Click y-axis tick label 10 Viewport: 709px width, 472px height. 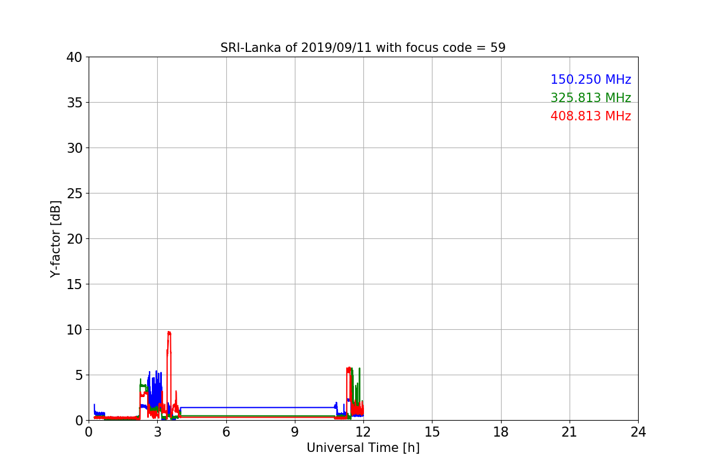74,330
